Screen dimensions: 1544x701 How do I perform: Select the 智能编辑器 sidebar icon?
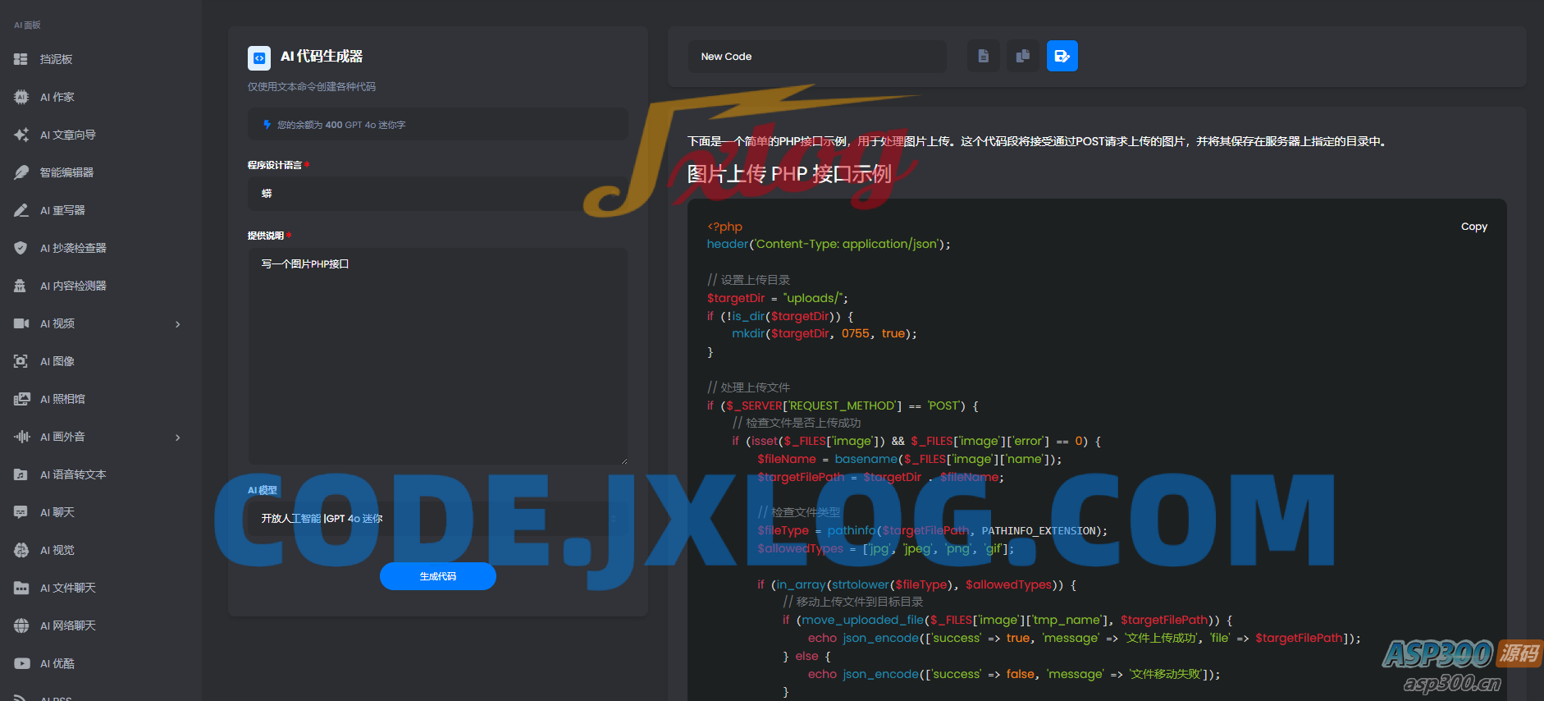pos(21,172)
